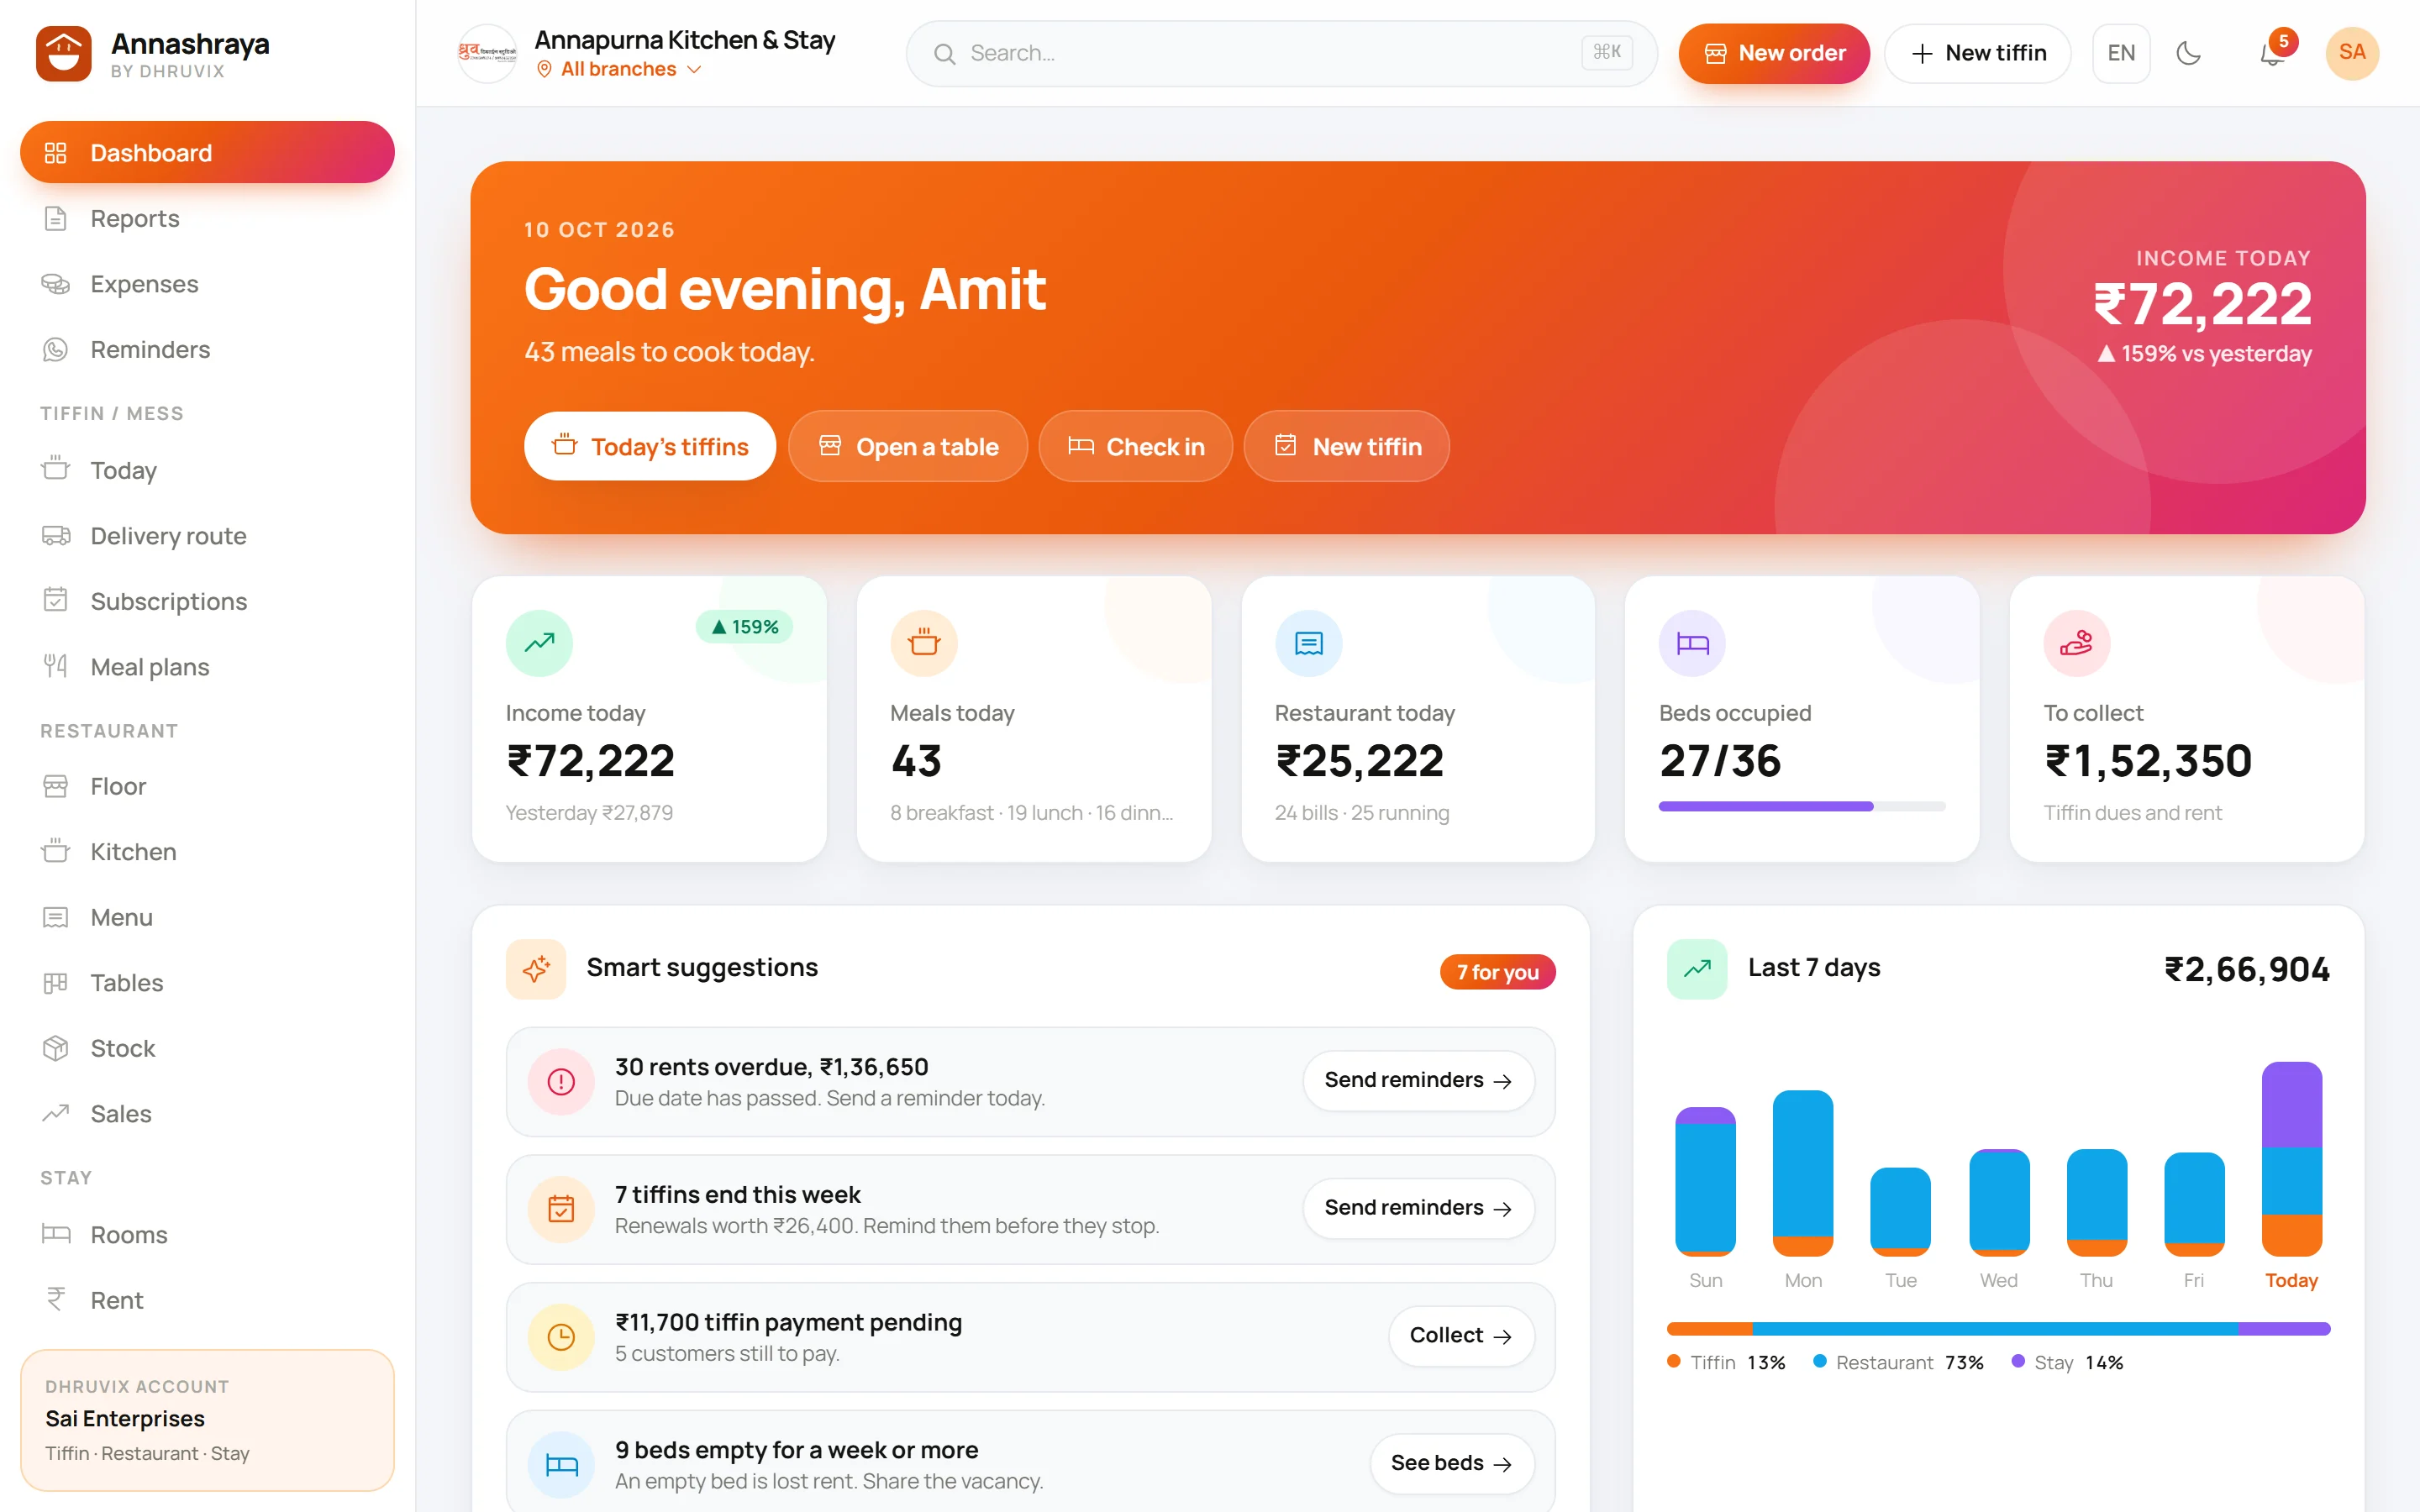Send reminders for 30 overdue rents
This screenshot has height=1512, width=2420.
tap(1418, 1081)
